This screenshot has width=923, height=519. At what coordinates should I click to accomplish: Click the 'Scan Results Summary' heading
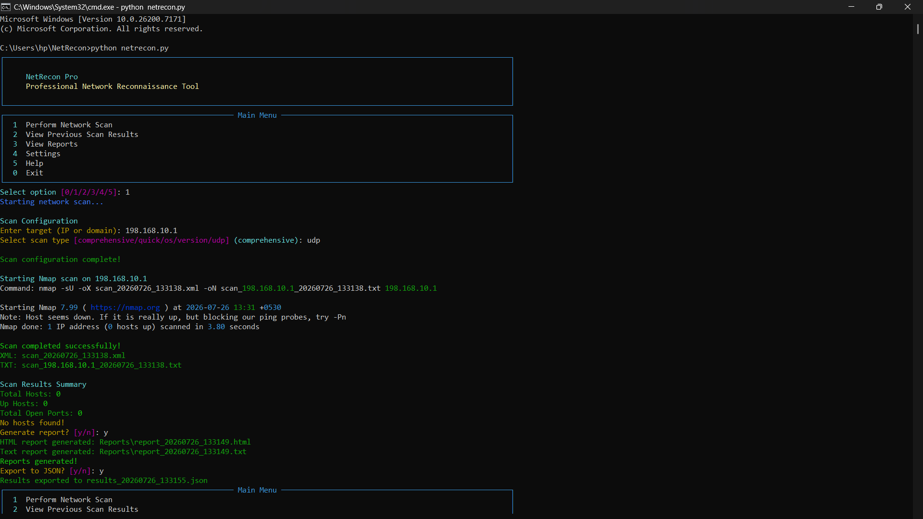point(43,384)
